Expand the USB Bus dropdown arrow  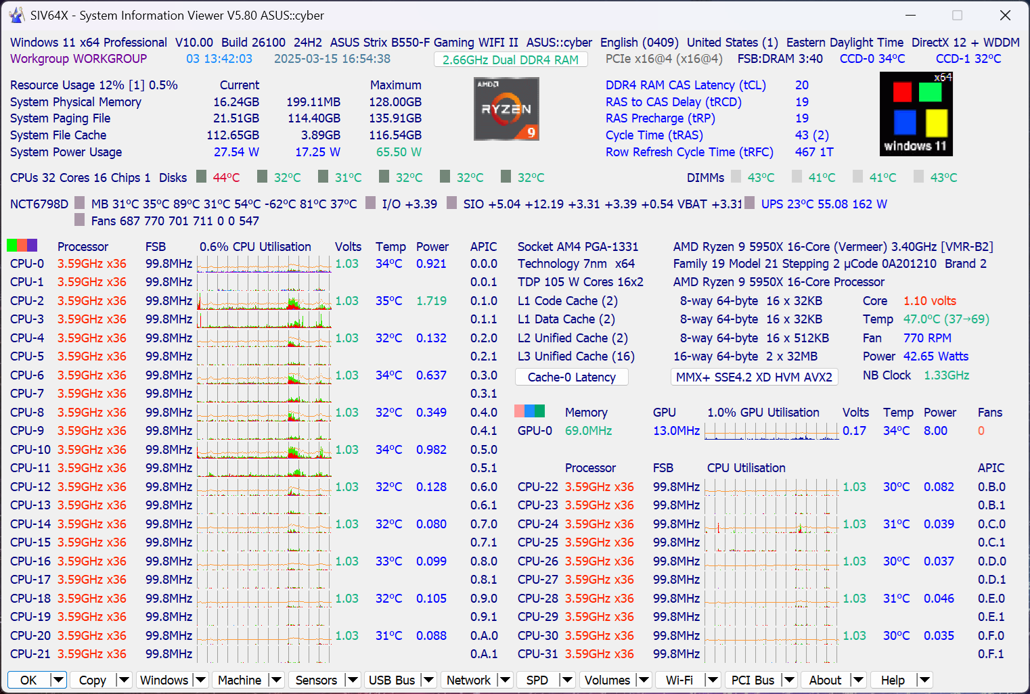click(x=428, y=680)
